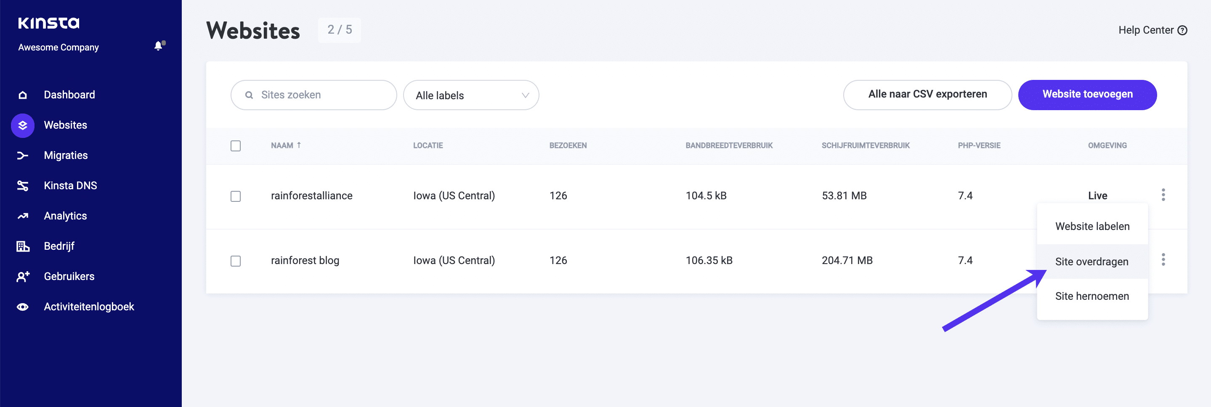Choose Site overdragen from the context menu
The width and height of the screenshot is (1211, 407).
pos(1091,262)
